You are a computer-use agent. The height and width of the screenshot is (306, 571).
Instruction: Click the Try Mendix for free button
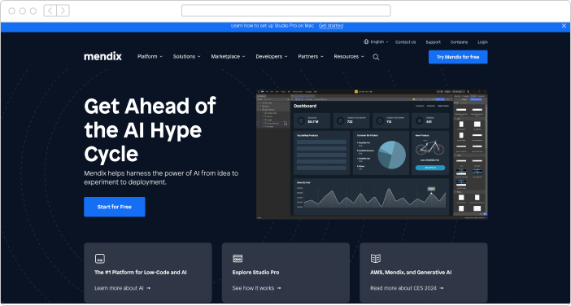[458, 57]
